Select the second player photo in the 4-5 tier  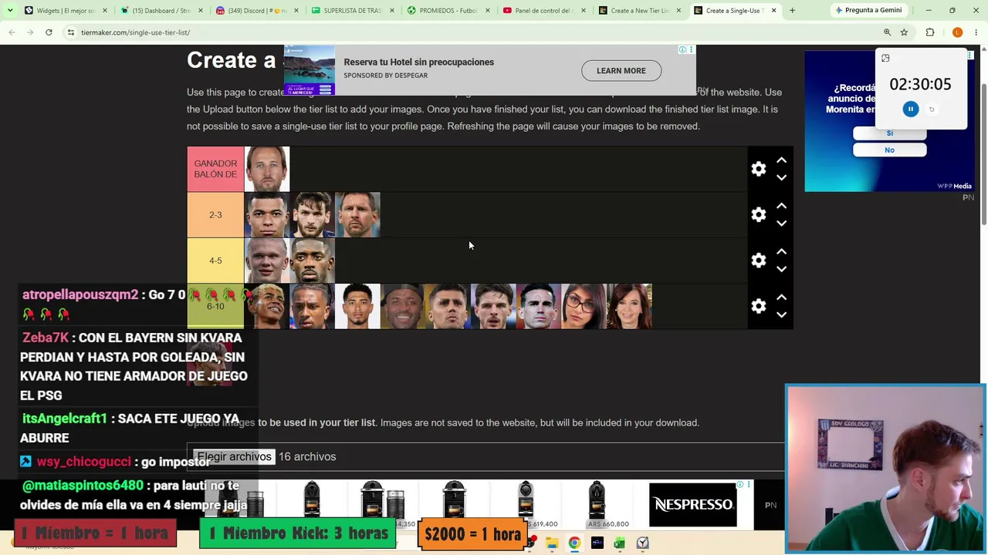(312, 261)
